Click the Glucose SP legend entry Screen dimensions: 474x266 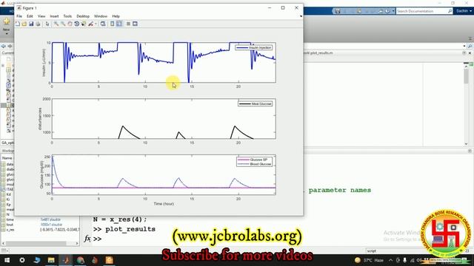(x=254, y=160)
